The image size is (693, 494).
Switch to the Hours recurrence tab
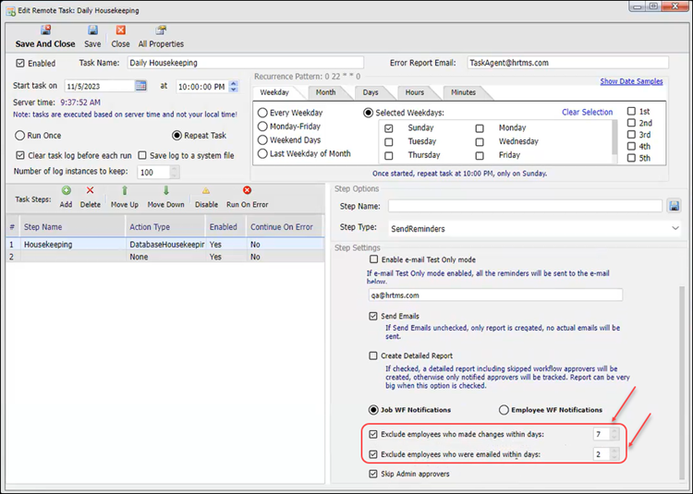pyautogui.click(x=414, y=92)
